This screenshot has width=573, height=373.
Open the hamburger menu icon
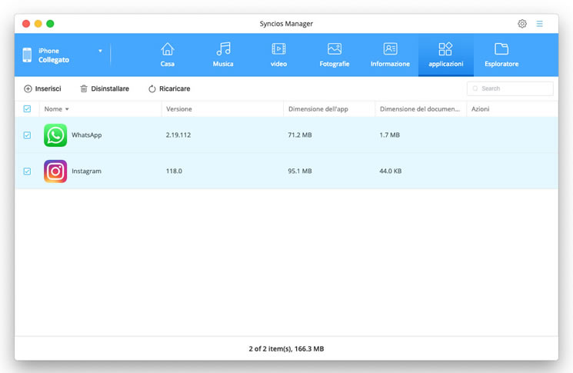(539, 24)
